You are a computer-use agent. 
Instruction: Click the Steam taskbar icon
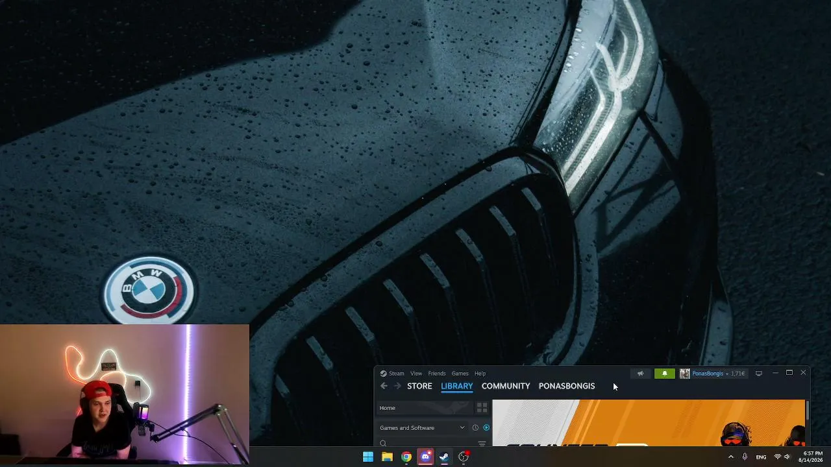tap(444, 457)
